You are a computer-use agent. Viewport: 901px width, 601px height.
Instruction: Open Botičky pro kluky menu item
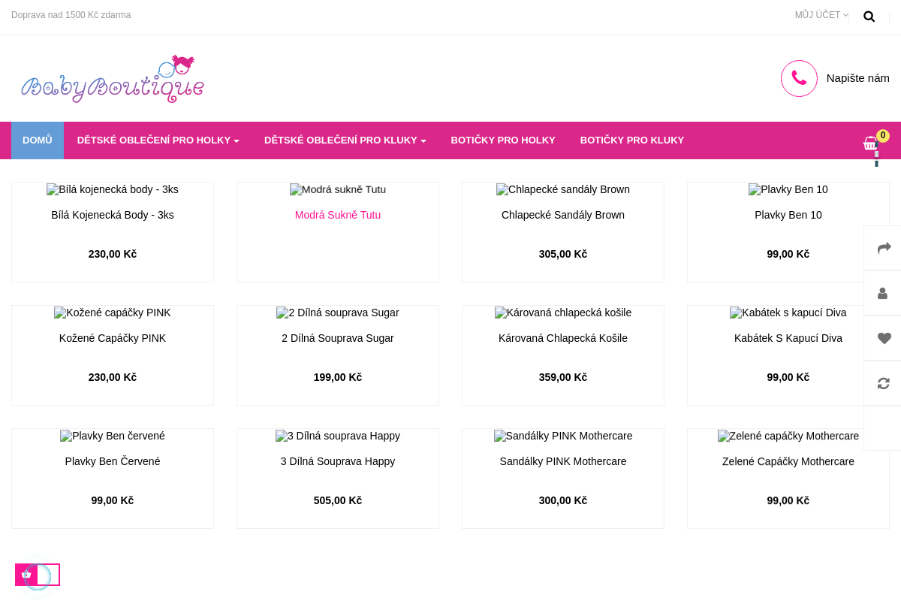point(632,140)
